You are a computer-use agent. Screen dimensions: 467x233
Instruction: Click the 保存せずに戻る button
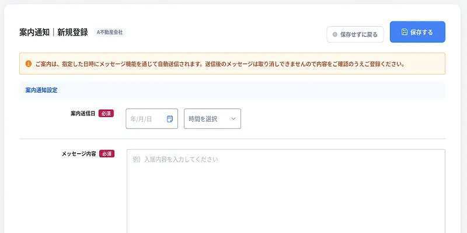tap(355, 34)
